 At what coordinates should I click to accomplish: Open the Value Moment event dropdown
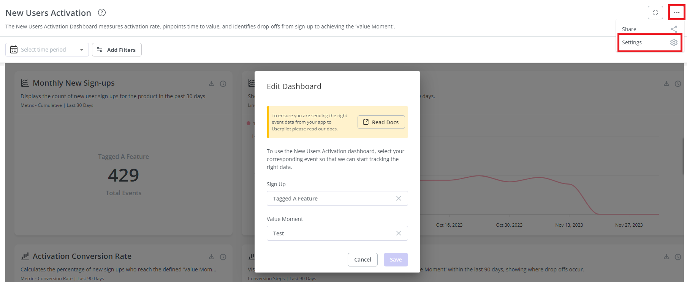337,233
